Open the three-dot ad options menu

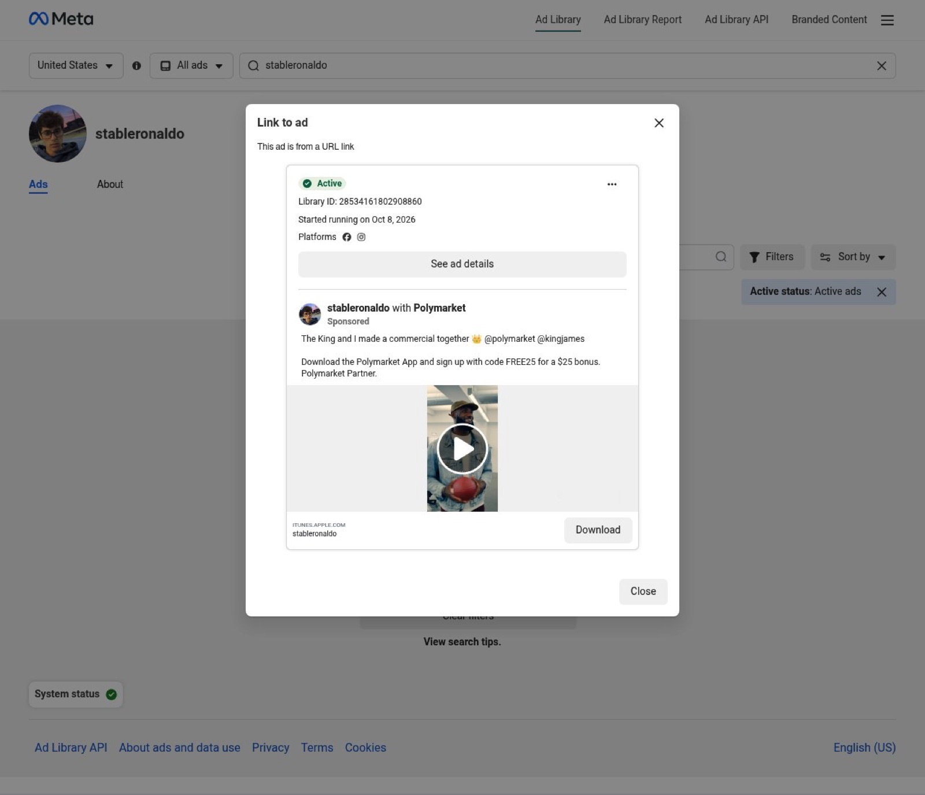(x=612, y=184)
